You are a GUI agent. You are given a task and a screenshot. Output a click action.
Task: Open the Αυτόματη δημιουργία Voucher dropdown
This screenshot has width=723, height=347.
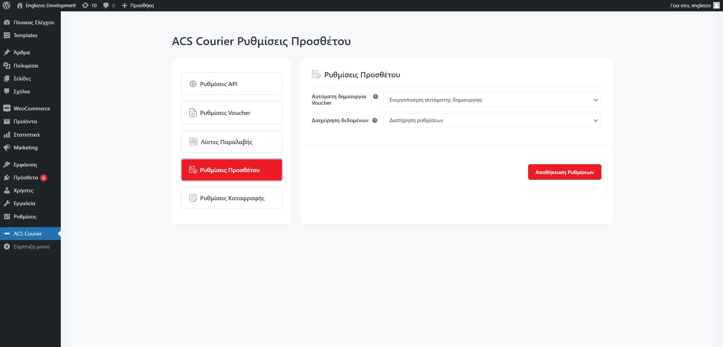(x=492, y=100)
